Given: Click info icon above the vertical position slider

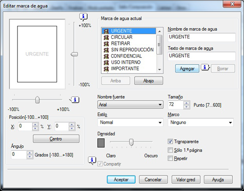Looking at the screenshot, I should (x=83, y=17).
